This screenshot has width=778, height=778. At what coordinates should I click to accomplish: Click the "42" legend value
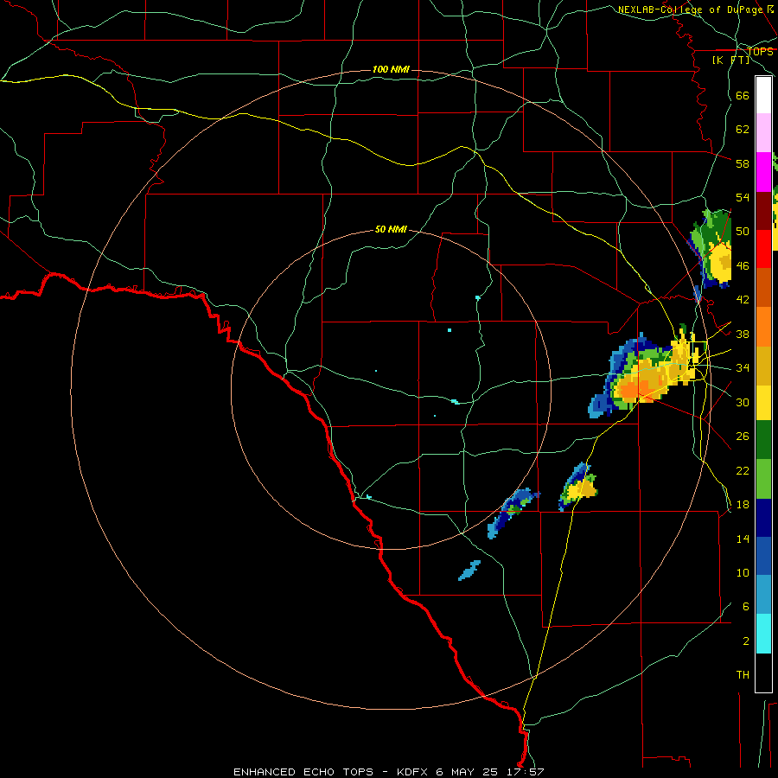click(x=743, y=300)
